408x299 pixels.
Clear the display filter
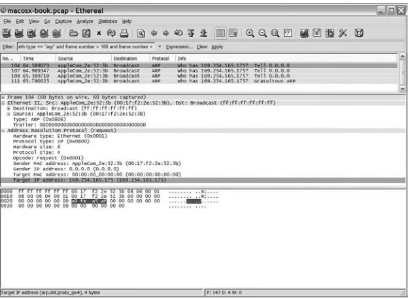(x=202, y=47)
